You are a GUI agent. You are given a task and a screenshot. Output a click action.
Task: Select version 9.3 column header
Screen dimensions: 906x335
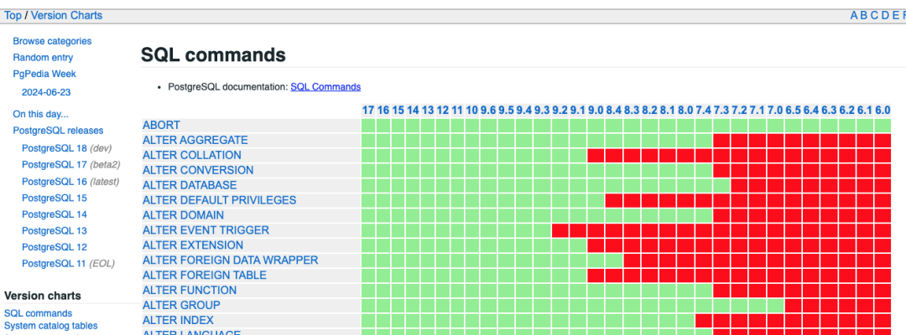point(542,110)
